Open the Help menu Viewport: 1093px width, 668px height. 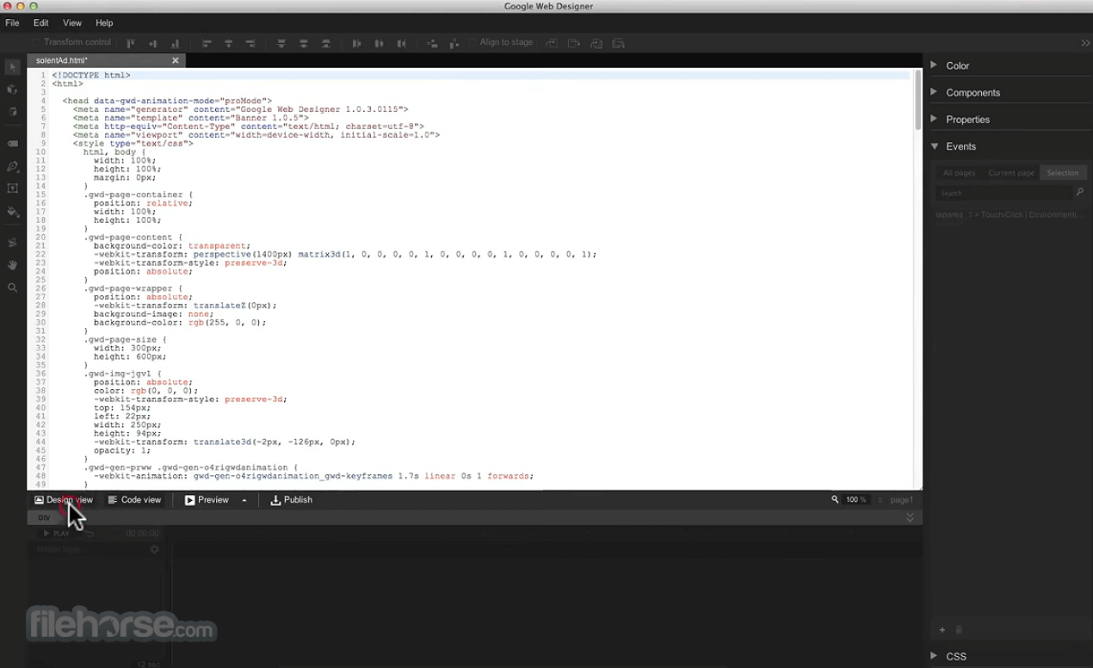coord(104,23)
